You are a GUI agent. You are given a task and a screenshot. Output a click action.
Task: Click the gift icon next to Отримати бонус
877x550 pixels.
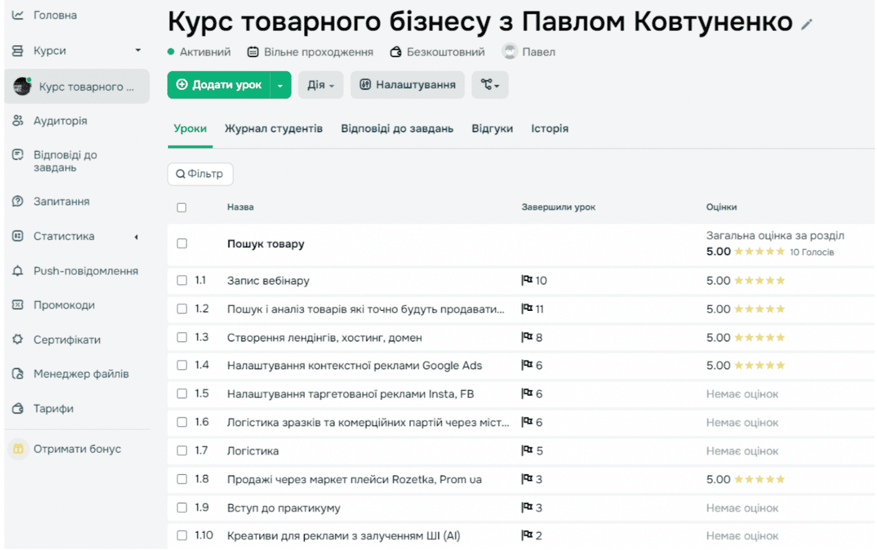point(19,448)
